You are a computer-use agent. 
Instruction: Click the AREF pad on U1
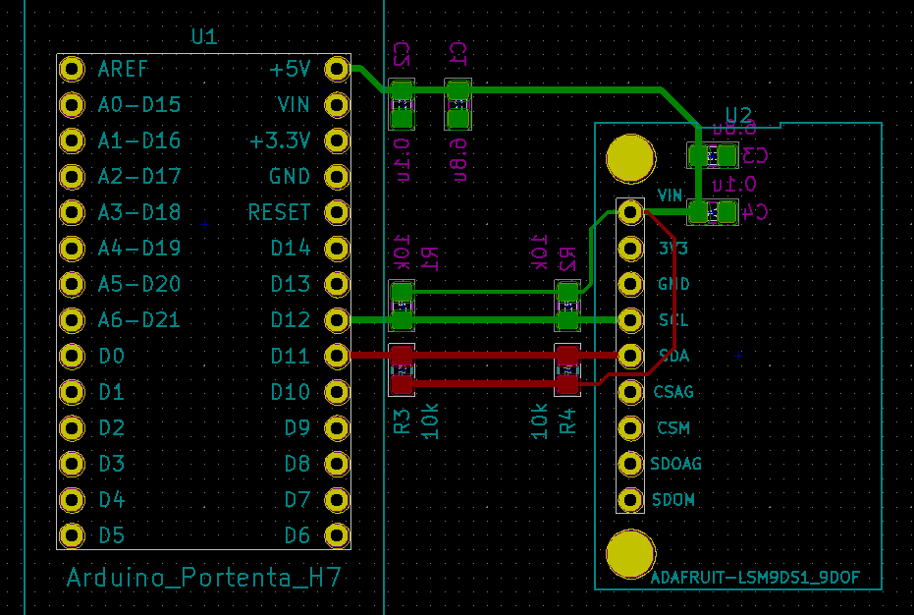[72, 69]
